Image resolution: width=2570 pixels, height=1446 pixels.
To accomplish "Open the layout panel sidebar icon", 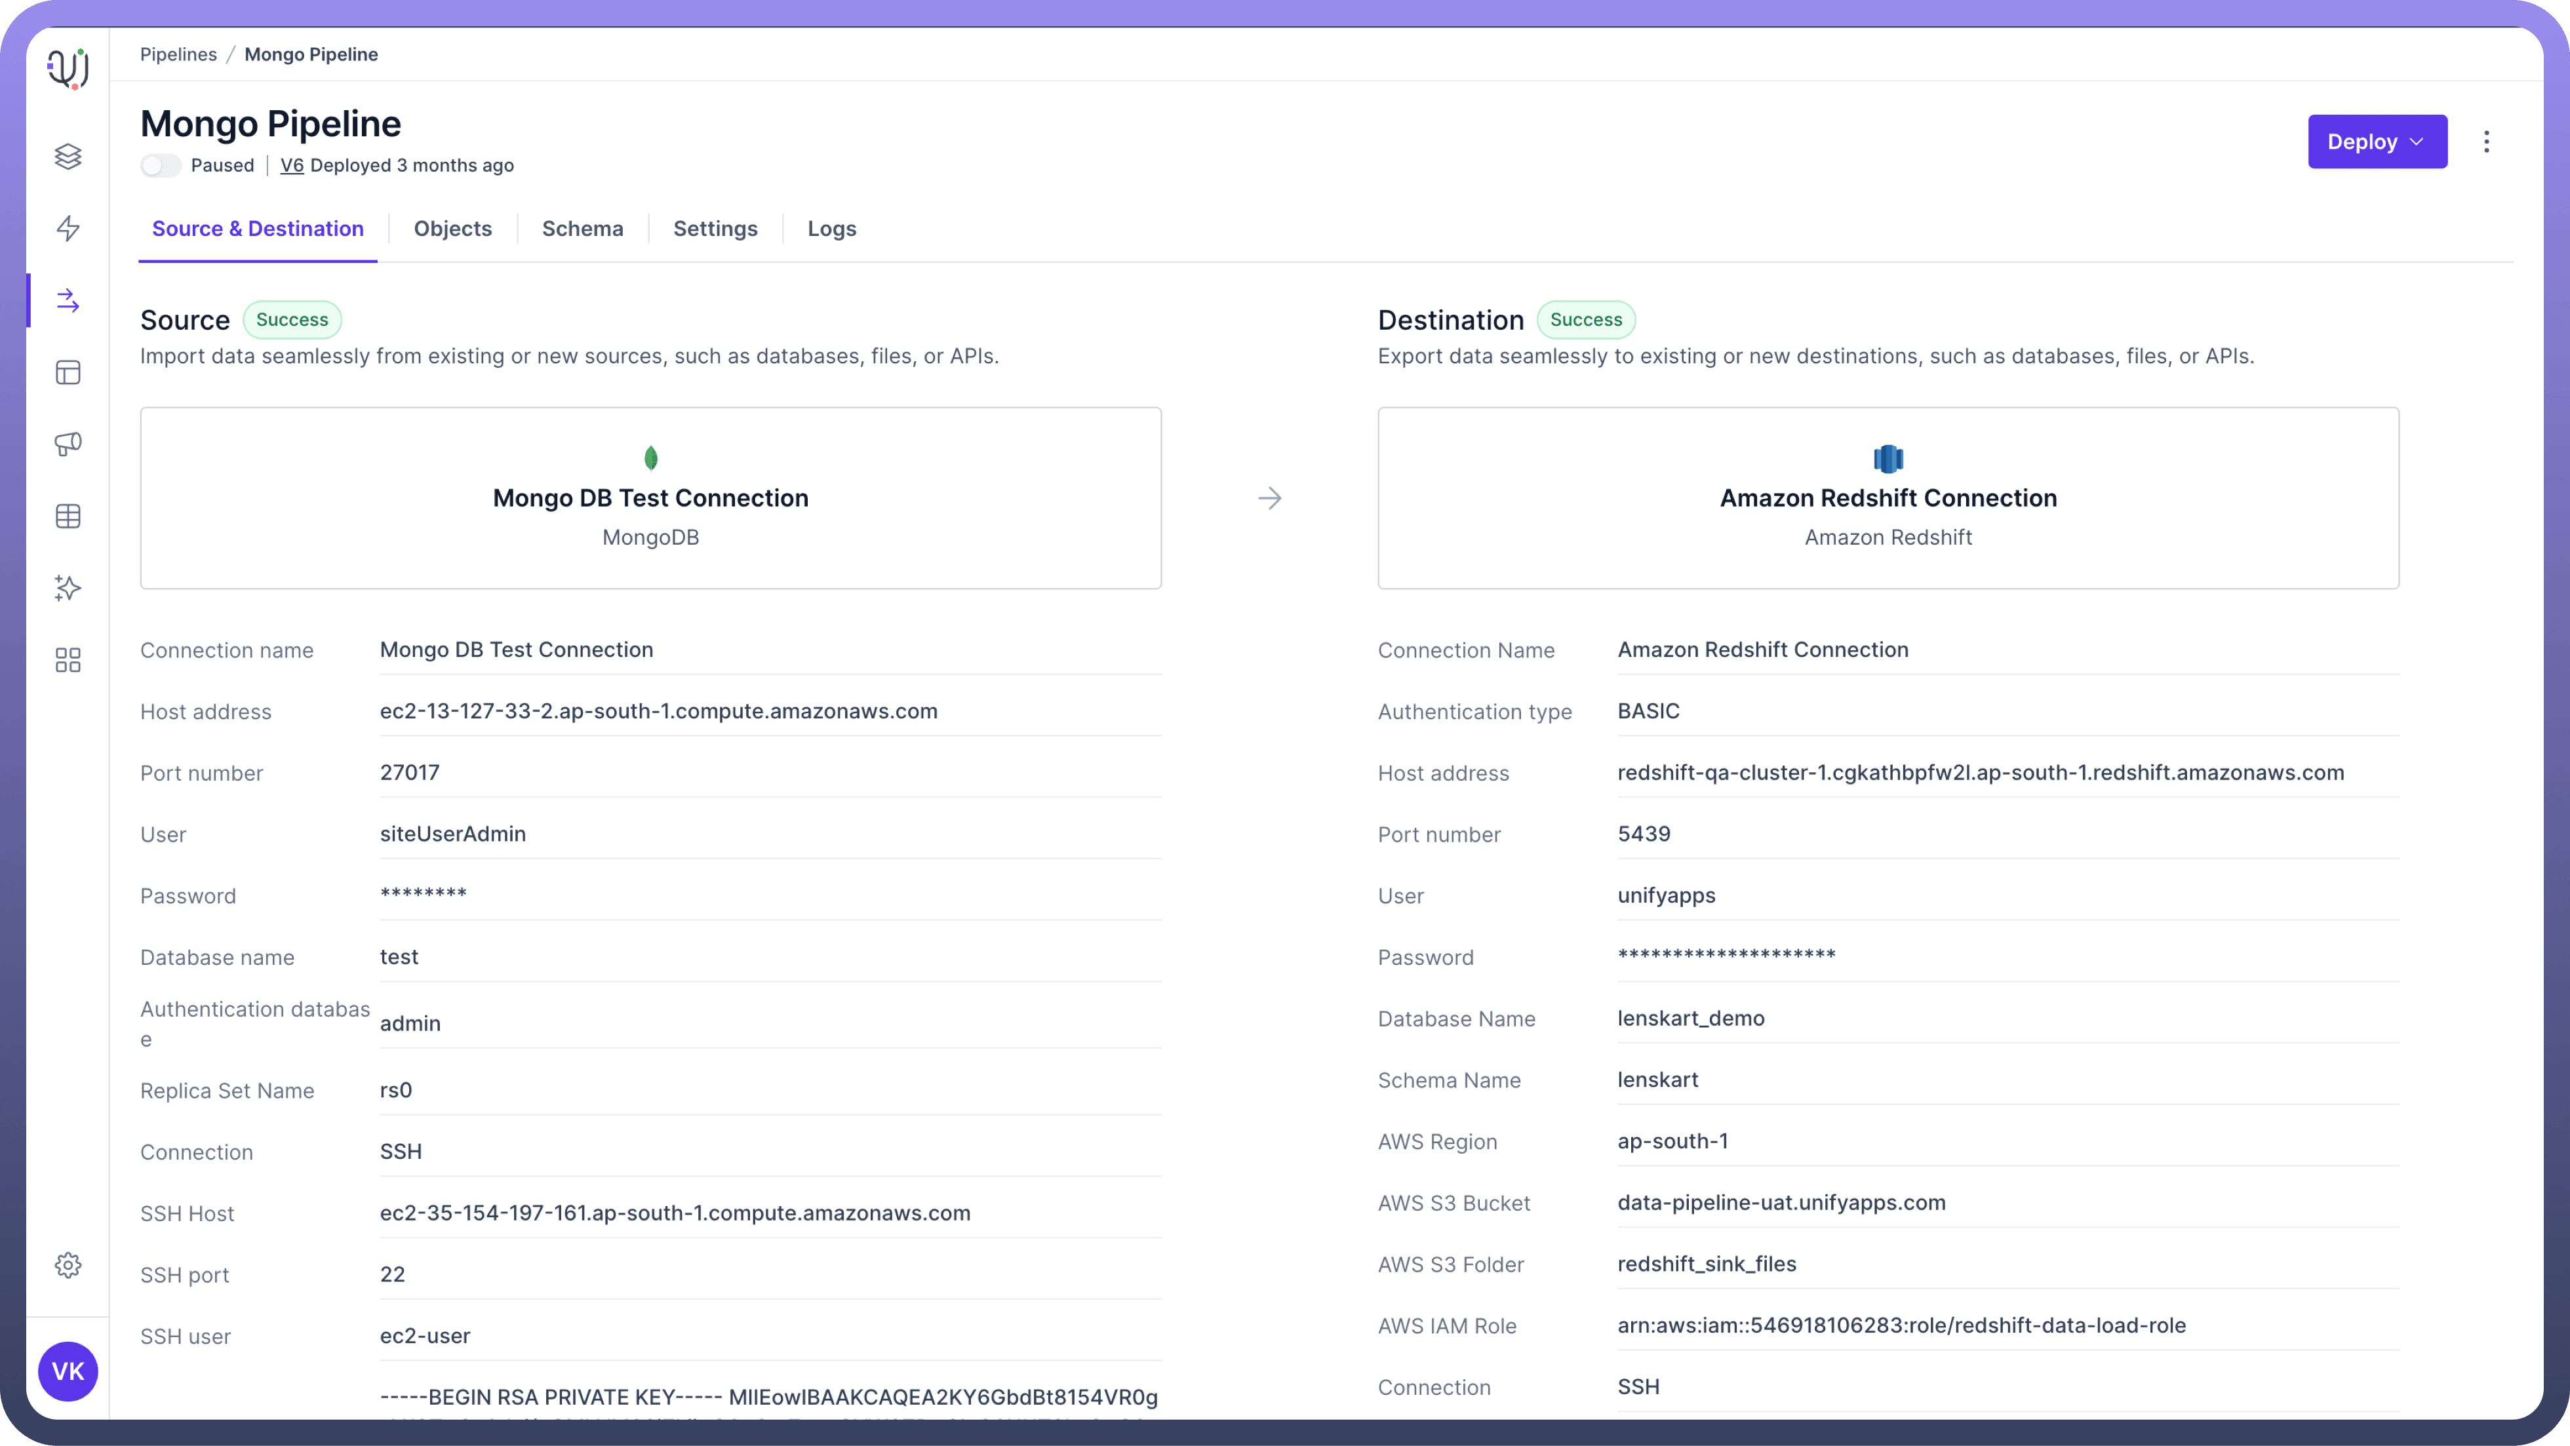I will (x=68, y=373).
